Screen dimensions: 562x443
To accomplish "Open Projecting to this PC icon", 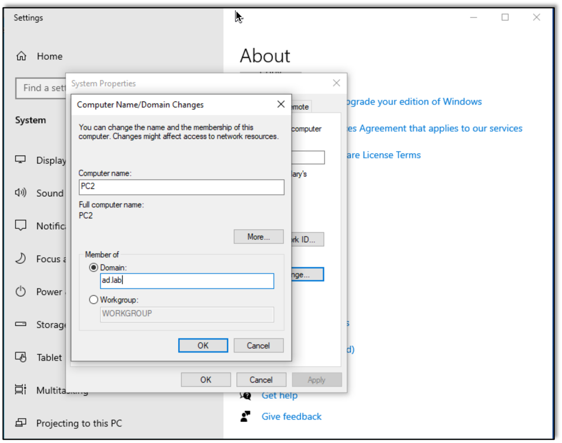I will [x=21, y=423].
